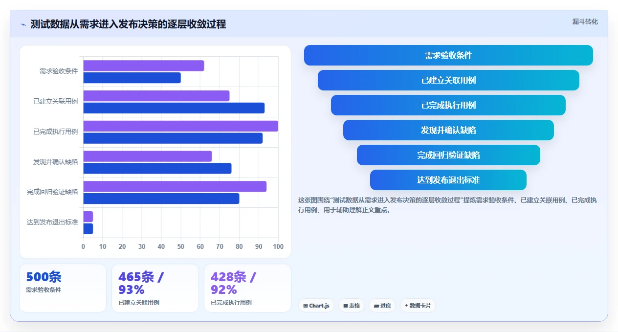Viewport: 618px width, 332px height.
Task: Click the chart title 测试数据从需求进入发布决策的逐层收敛过程
Action: (128, 24)
